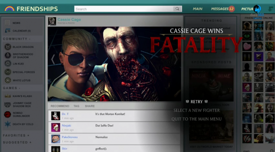Choose SELECT A NEW FIGHTER option
This screenshot has width=275, height=152.
(x=197, y=110)
